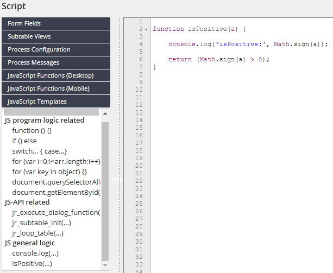Click the panel splitter collapse handle
This screenshot has width=333, height=273.
coord(117,180)
